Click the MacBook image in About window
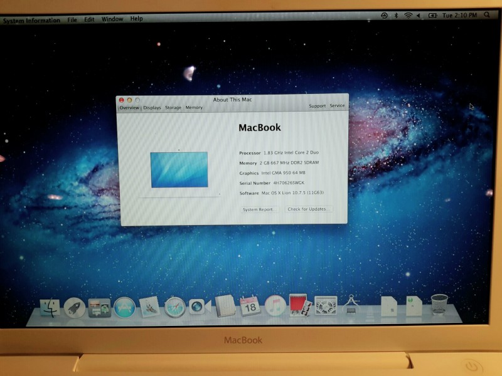 coord(179,173)
